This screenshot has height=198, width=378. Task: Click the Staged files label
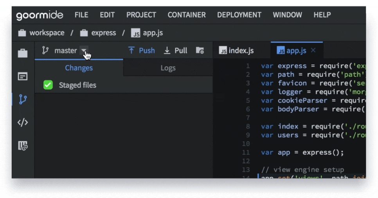(77, 85)
